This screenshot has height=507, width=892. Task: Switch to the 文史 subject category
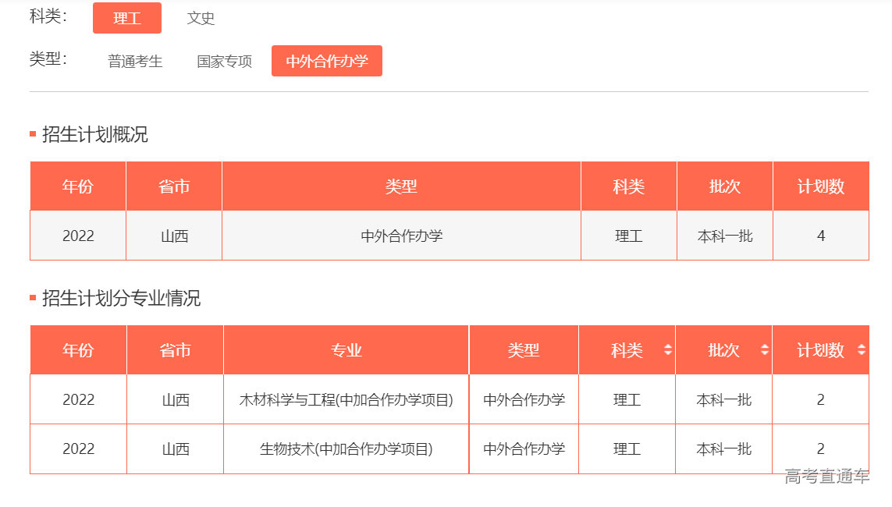tap(201, 18)
